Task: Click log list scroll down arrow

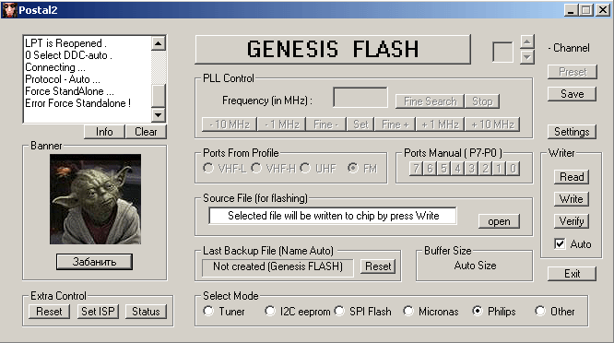Action: 159,114
